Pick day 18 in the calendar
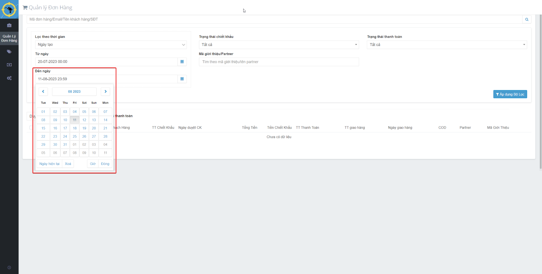 (75, 128)
